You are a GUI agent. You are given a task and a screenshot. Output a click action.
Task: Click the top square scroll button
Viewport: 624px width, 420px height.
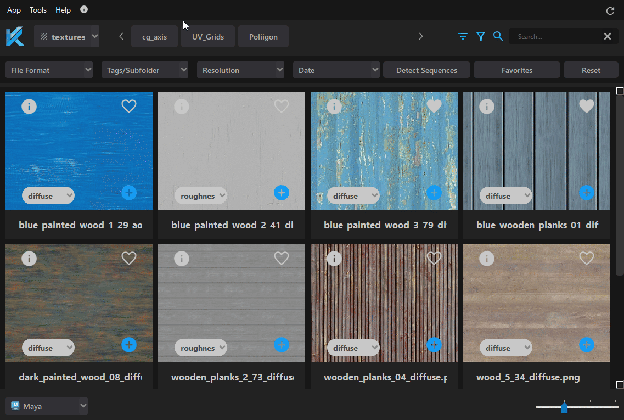coord(620,91)
